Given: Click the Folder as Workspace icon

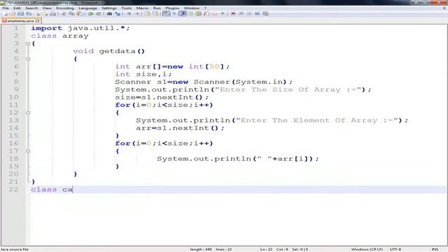Looking at the screenshot, I should (215, 14).
